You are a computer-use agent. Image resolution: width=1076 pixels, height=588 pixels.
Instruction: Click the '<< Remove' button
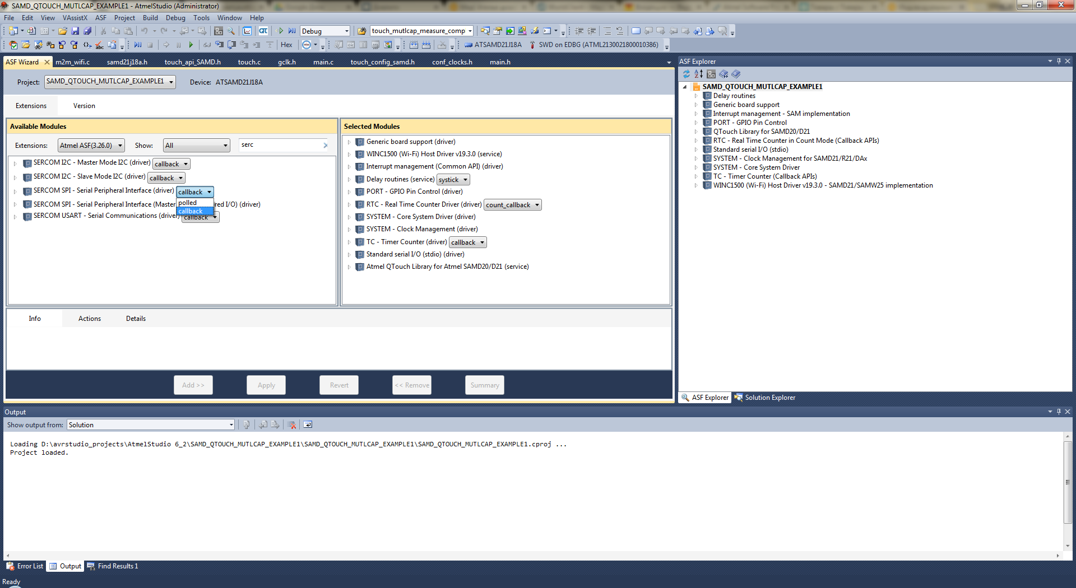[x=412, y=385]
